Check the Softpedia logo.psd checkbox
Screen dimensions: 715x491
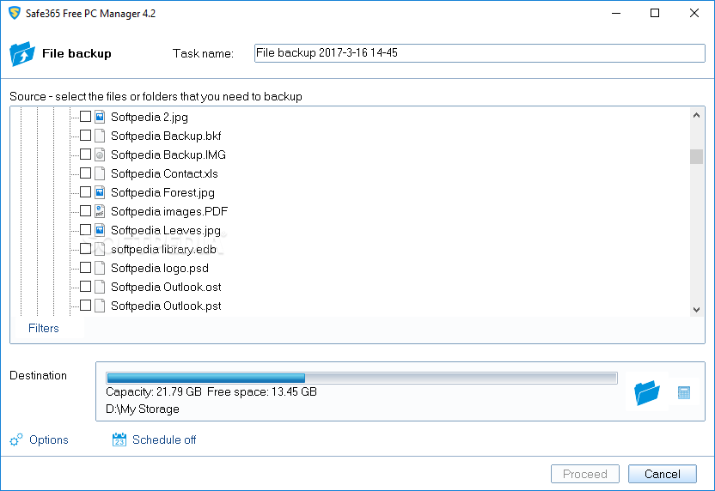pyautogui.click(x=85, y=267)
